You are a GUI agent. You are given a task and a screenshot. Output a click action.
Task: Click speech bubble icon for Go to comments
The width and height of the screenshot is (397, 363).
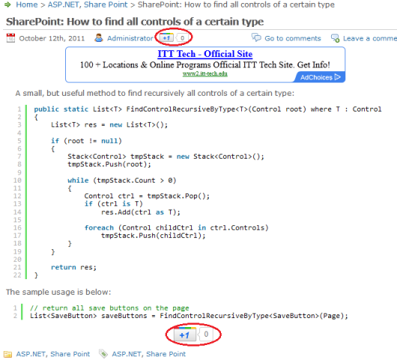pos(256,37)
